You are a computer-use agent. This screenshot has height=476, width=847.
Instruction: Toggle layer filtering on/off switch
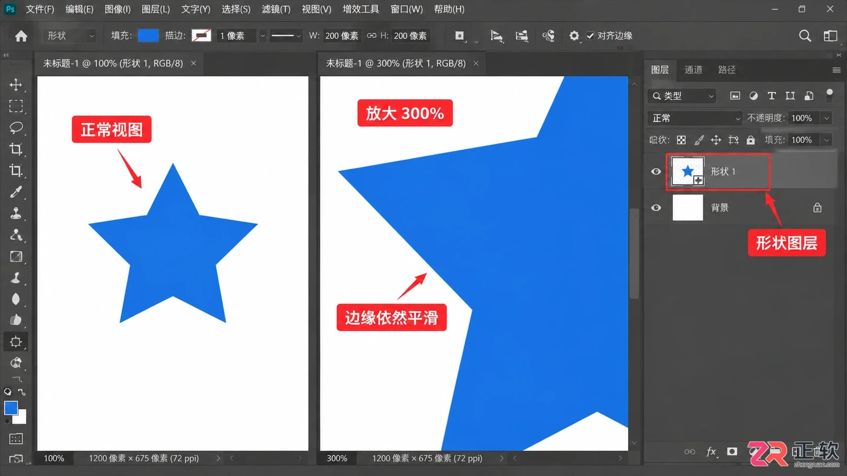(x=830, y=94)
